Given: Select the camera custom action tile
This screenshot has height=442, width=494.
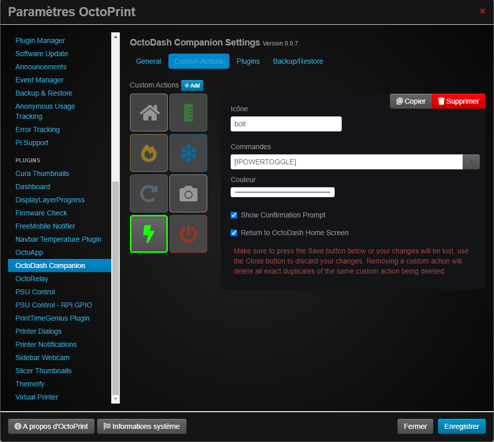Looking at the screenshot, I should tap(189, 193).
